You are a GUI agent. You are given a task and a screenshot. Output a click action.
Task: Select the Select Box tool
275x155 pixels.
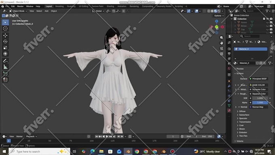(x=5, y=22)
